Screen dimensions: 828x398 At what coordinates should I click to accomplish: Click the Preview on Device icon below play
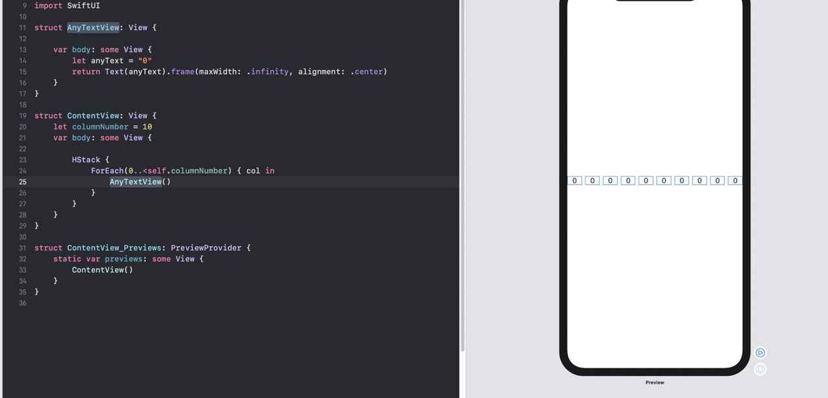pos(760,369)
